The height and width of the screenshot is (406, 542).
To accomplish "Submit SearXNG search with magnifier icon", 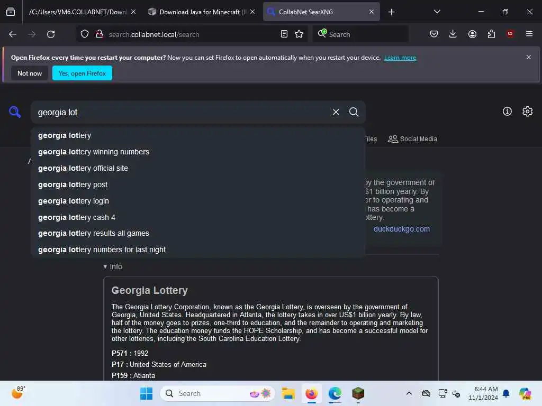I will pyautogui.click(x=354, y=112).
